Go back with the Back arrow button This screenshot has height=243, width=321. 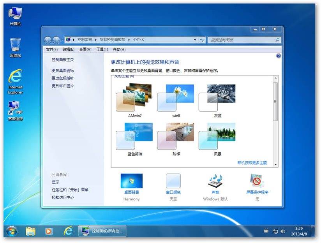click(x=48, y=40)
